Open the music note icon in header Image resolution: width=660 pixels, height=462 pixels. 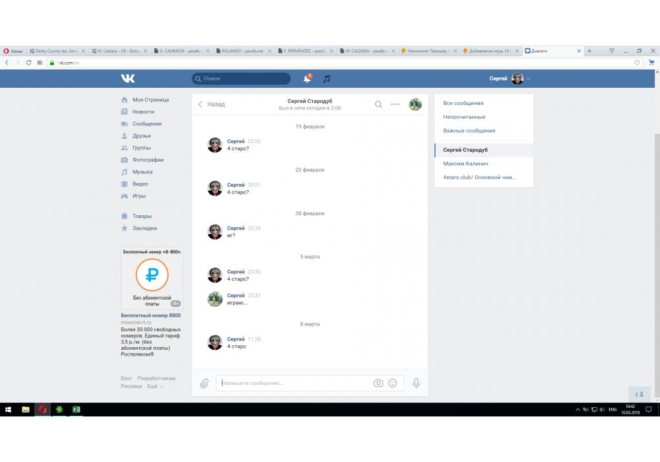click(326, 79)
